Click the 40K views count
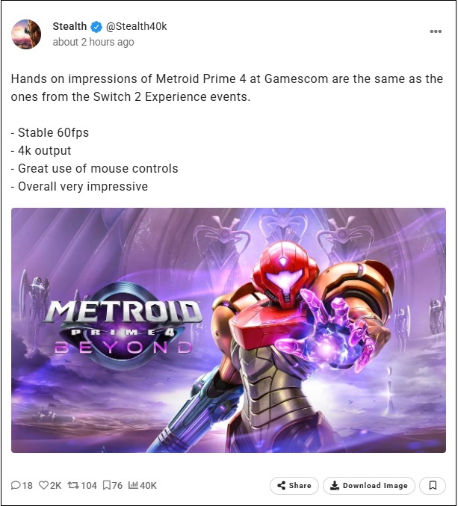458x506 pixels. click(x=149, y=485)
